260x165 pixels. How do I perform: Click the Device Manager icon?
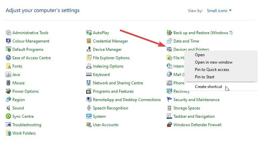(89, 49)
